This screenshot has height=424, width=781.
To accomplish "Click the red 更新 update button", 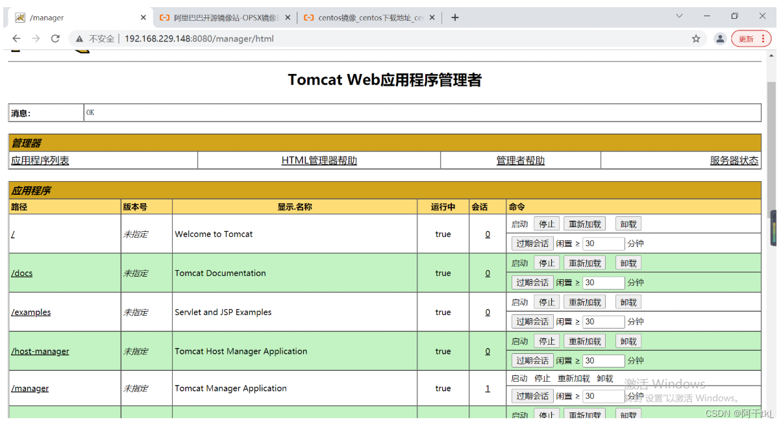I will [751, 39].
